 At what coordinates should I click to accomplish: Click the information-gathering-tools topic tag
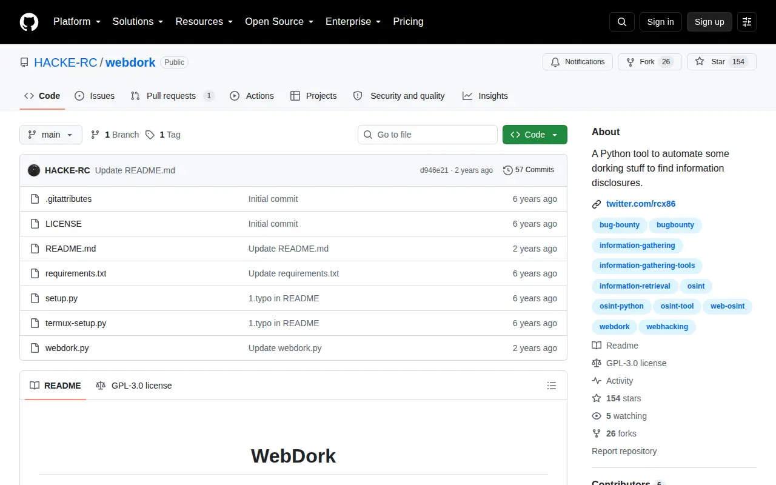[x=647, y=266]
